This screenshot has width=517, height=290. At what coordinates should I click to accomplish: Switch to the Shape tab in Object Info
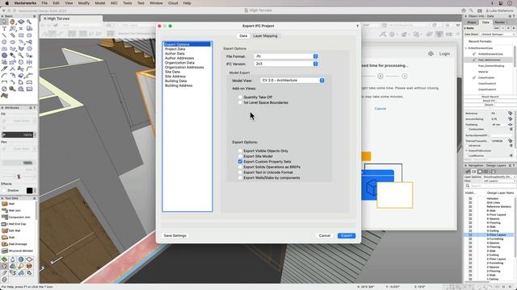click(472, 23)
